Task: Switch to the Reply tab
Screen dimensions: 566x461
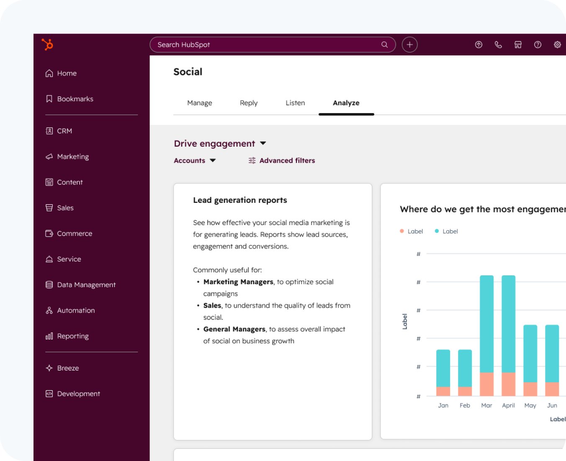Action: [x=249, y=103]
